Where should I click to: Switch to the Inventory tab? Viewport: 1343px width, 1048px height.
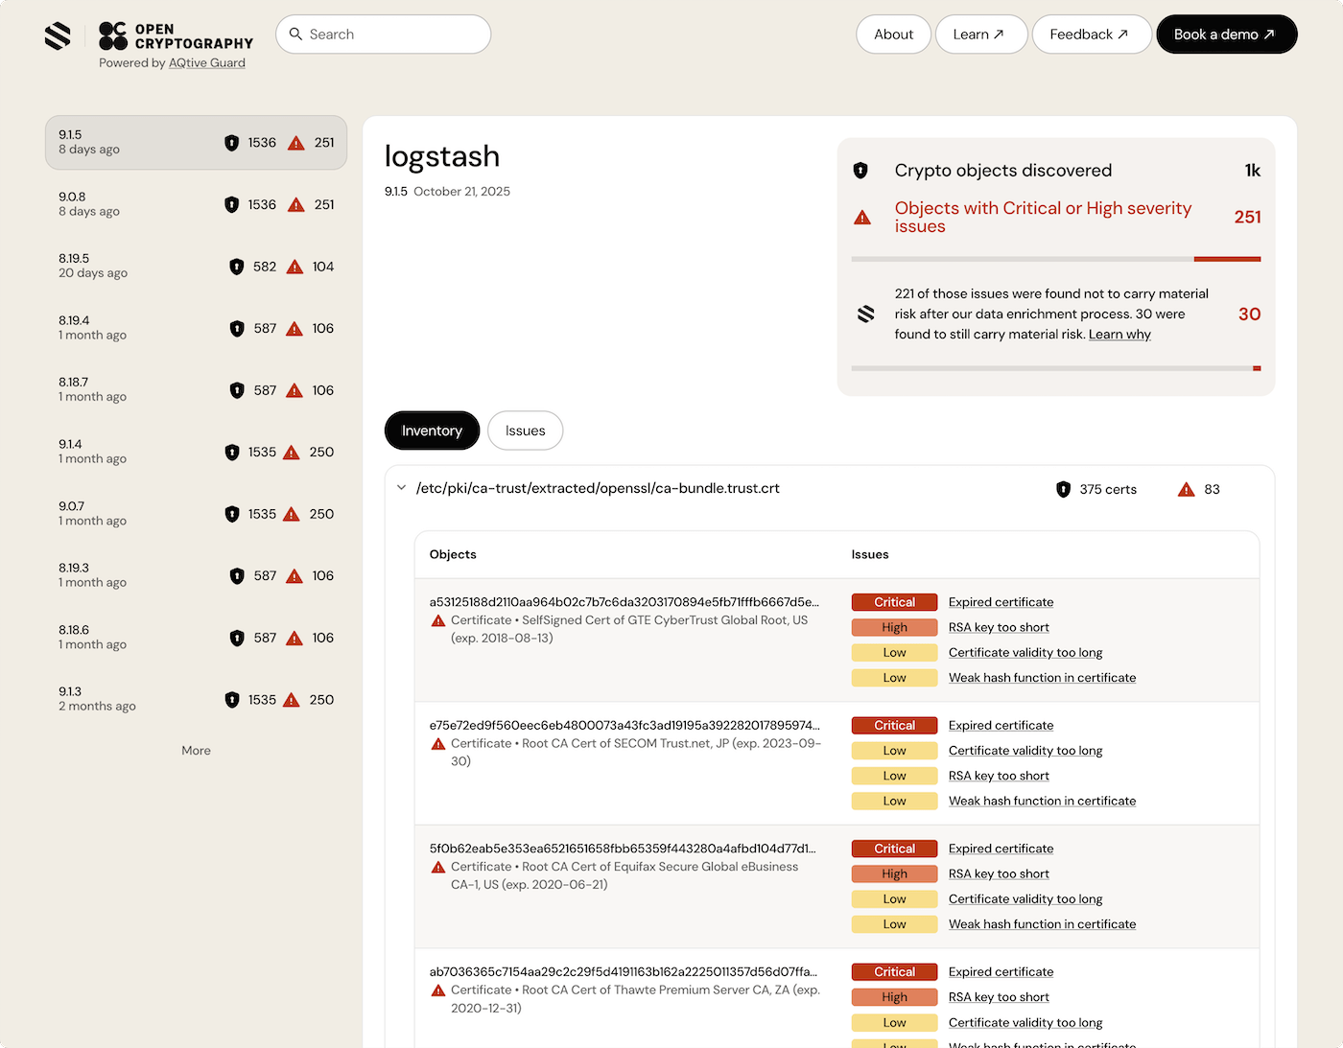(x=432, y=431)
